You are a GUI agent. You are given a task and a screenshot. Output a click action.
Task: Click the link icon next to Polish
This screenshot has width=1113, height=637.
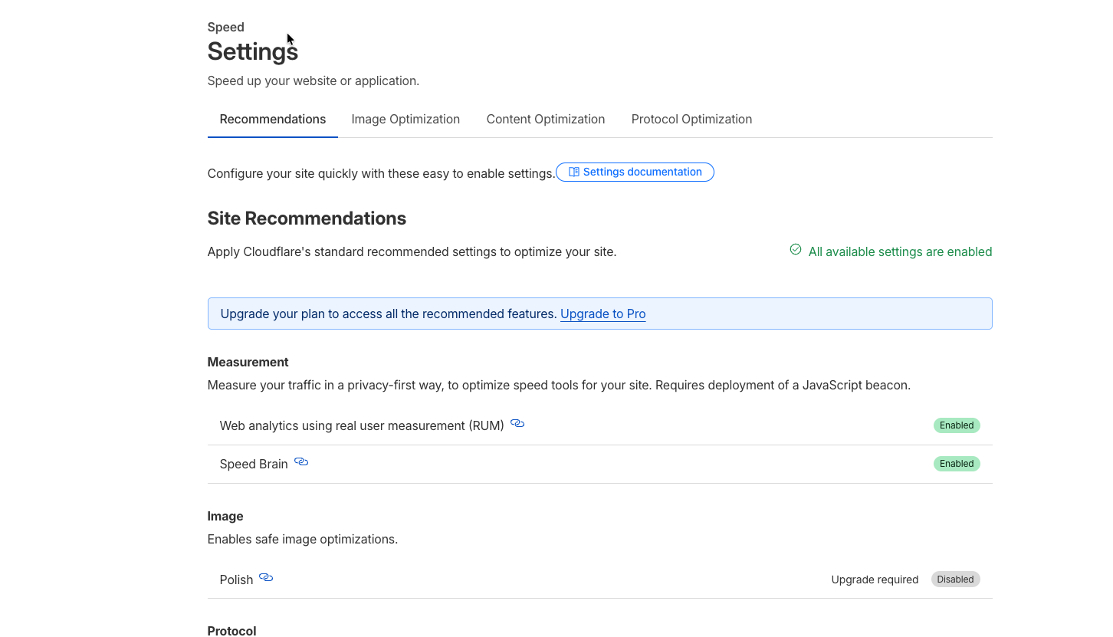click(x=266, y=578)
